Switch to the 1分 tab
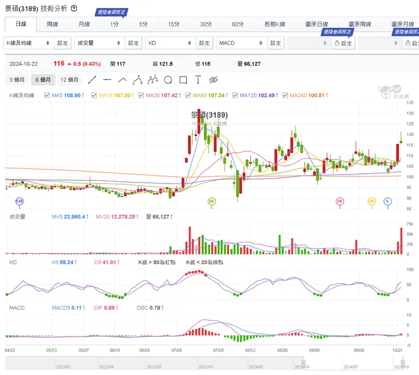419x375 pixels. [x=114, y=24]
